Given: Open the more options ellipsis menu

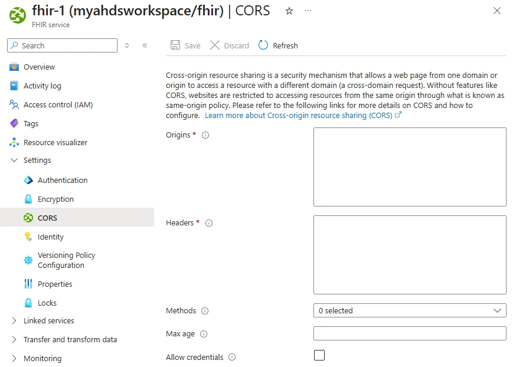Looking at the screenshot, I should coord(308,11).
